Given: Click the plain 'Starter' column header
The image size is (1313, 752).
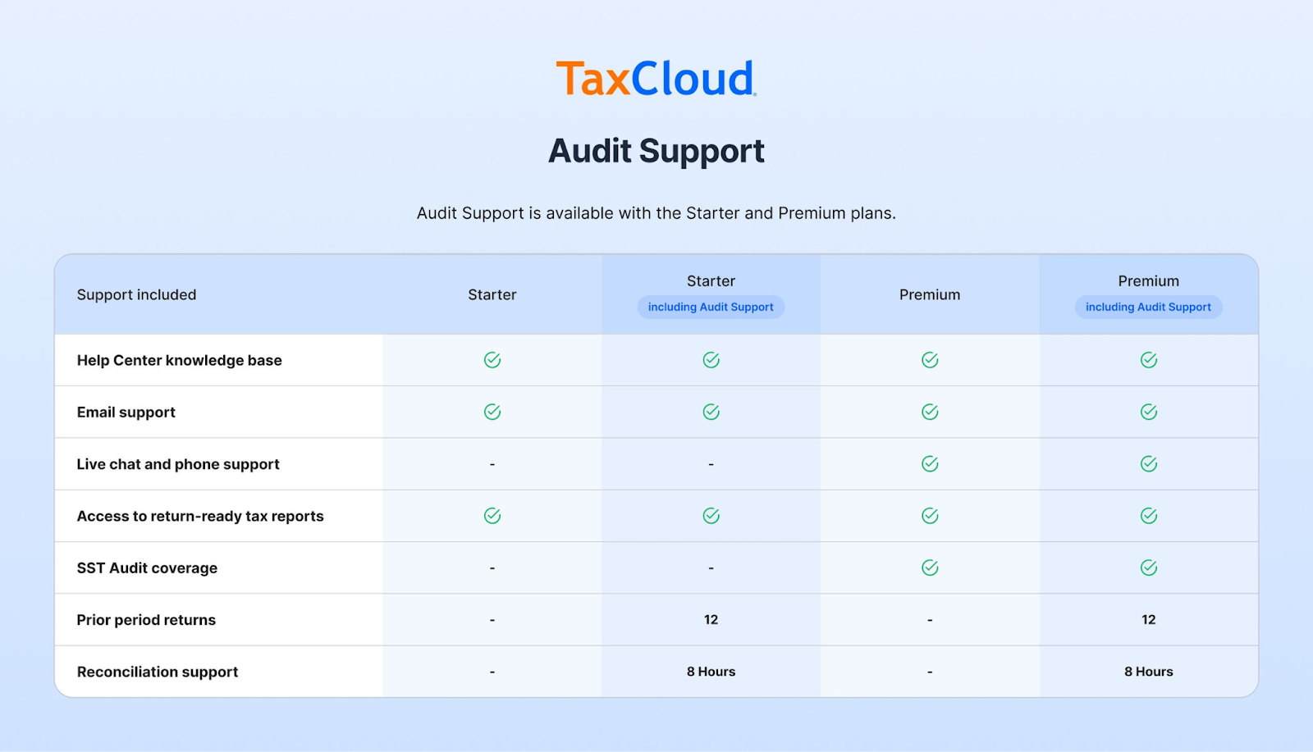Looking at the screenshot, I should (492, 294).
